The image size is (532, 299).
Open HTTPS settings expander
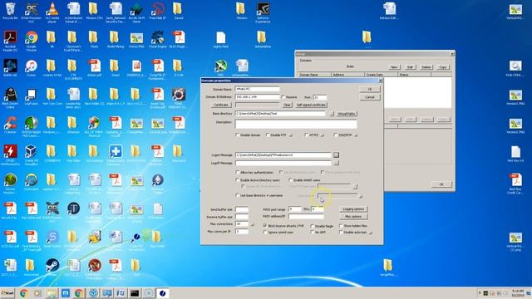pyautogui.click(x=323, y=135)
